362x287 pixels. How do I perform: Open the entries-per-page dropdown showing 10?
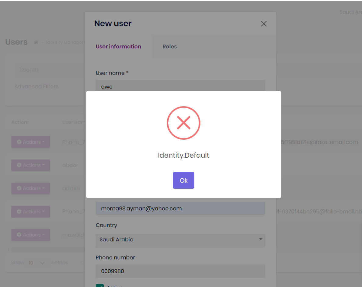37,263
